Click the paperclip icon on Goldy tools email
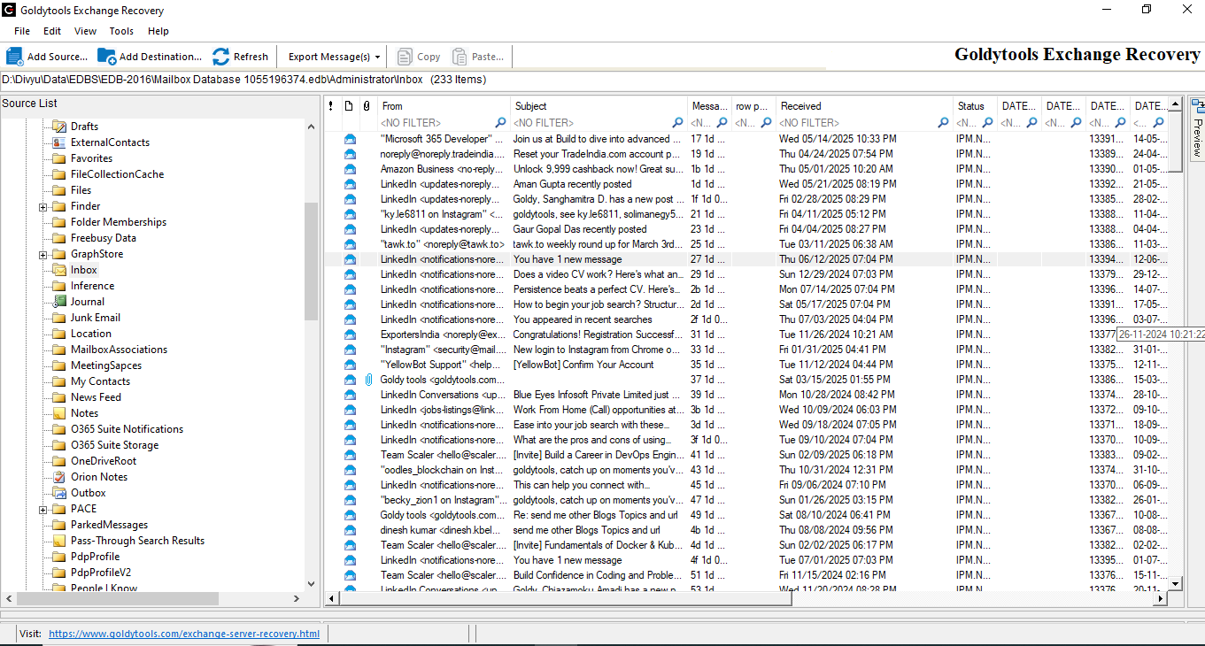Screen dimensions: 1205x646 [367, 380]
